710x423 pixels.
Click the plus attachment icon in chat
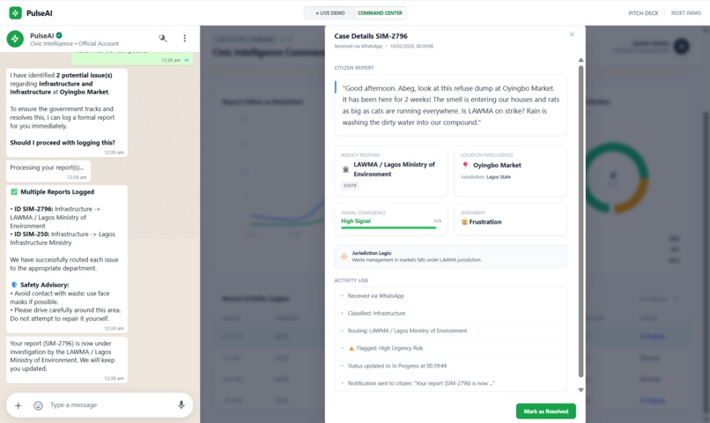[18, 405]
